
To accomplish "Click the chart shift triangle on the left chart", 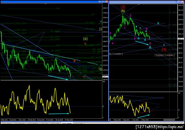I will tap(46, 4).
